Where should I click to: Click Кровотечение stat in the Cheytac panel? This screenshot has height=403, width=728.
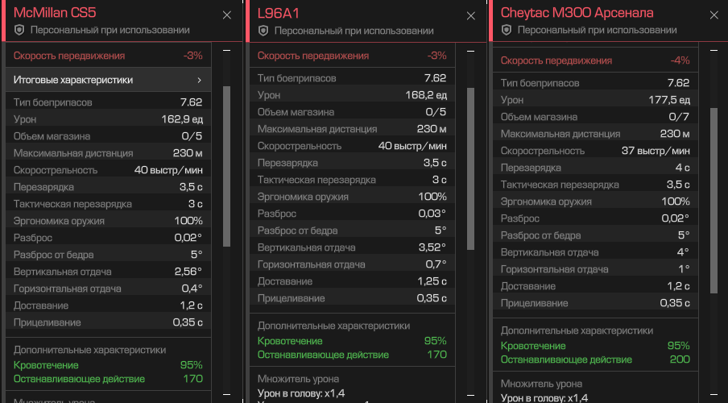(x=595, y=346)
